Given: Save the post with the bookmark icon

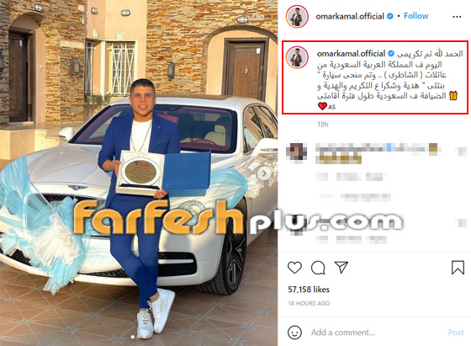Looking at the screenshot, I should pyautogui.click(x=458, y=267).
